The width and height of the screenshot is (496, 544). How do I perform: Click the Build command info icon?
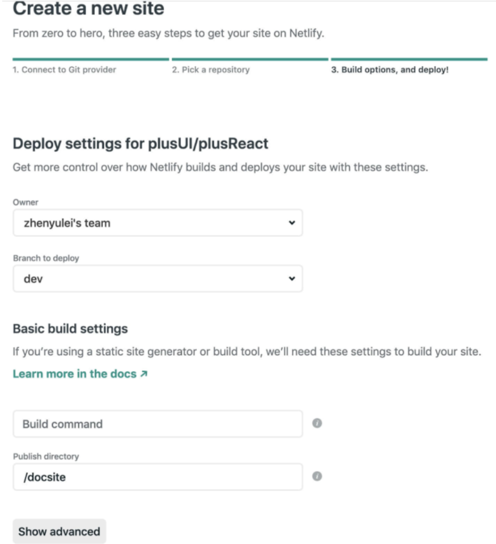tap(317, 423)
